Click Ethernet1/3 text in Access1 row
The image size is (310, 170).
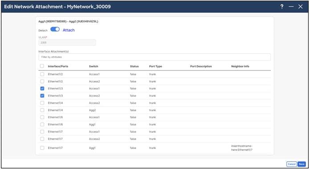coord(55,88)
